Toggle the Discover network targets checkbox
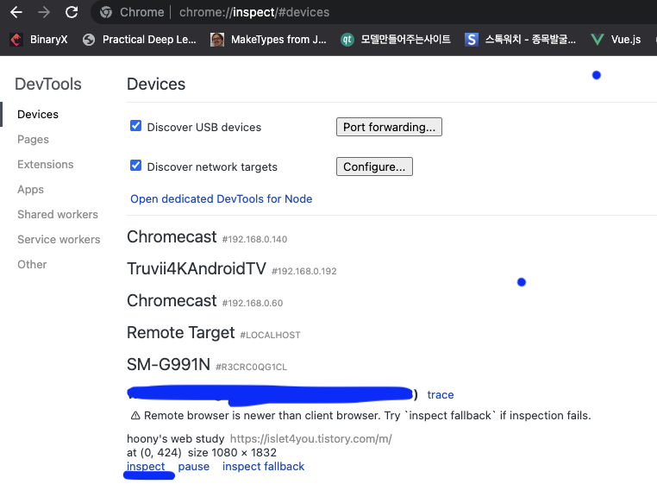This screenshot has width=657, height=503. (x=135, y=166)
